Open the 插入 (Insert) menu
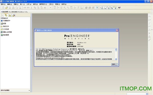The width and height of the screenshot is (153, 95). pos(22,4)
